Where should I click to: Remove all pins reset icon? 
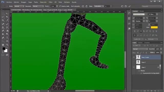point(122,6)
